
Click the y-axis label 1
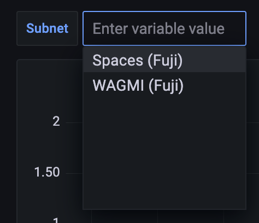(56, 220)
